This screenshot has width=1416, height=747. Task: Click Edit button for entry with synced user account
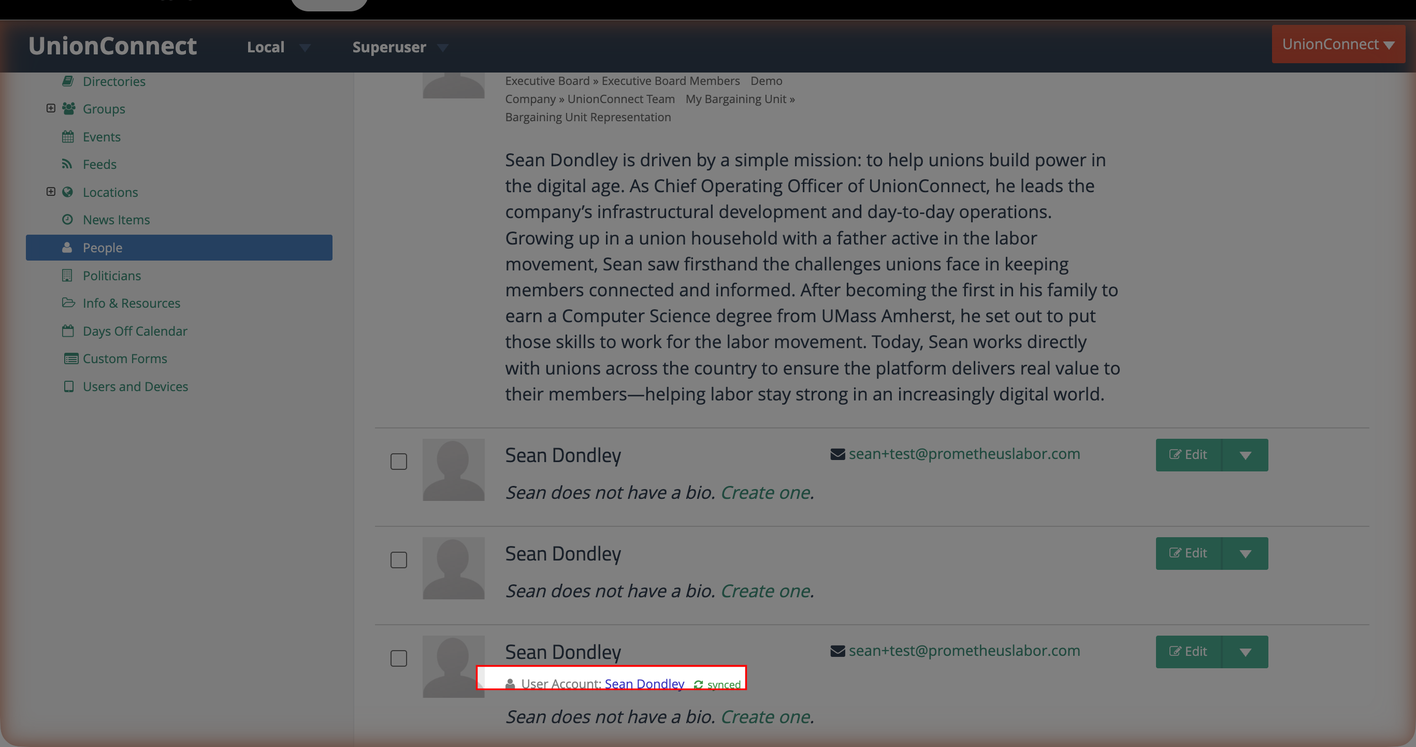coord(1189,652)
